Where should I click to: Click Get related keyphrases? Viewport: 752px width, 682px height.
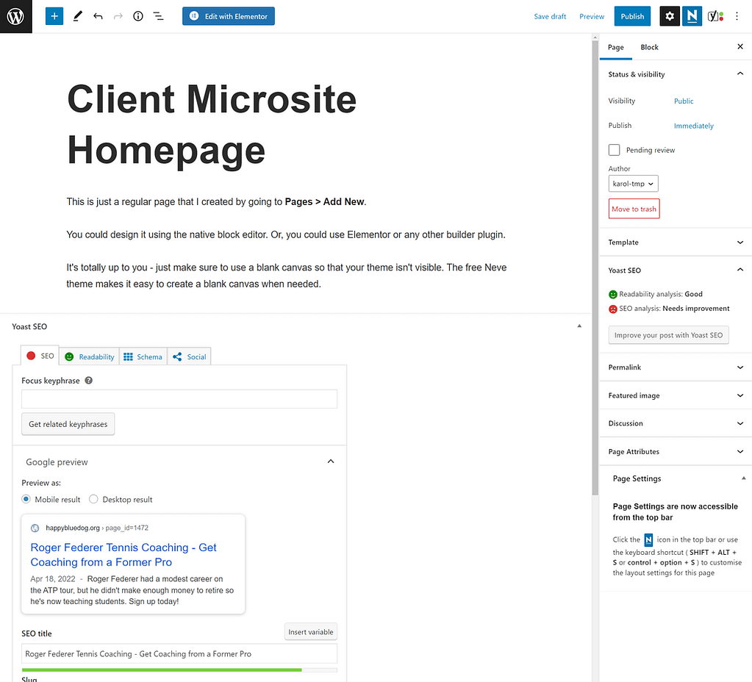68,424
